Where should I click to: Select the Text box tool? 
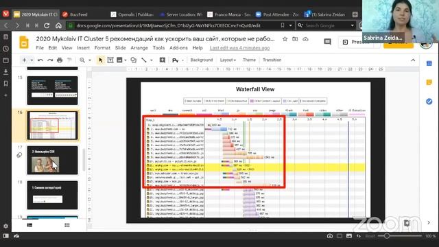[110, 60]
